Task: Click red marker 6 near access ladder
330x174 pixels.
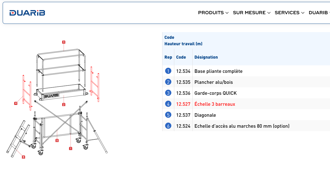Action: click(23, 157)
